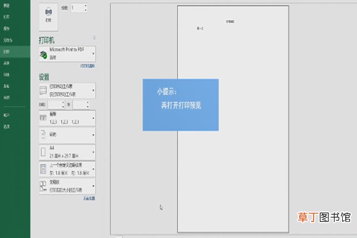Open printer info icon beside 打印机 heading
The height and width of the screenshot is (238, 357).
pos(94,38)
